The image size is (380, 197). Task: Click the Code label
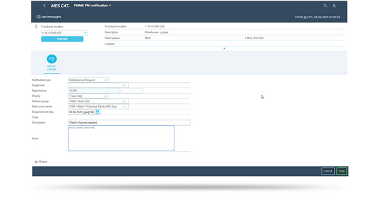tap(35, 117)
